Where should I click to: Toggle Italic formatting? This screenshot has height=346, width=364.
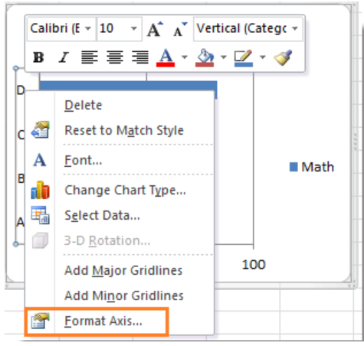(x=64, y=57)
